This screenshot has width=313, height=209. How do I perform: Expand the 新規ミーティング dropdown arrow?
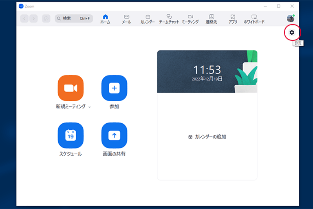pos(90,107)
